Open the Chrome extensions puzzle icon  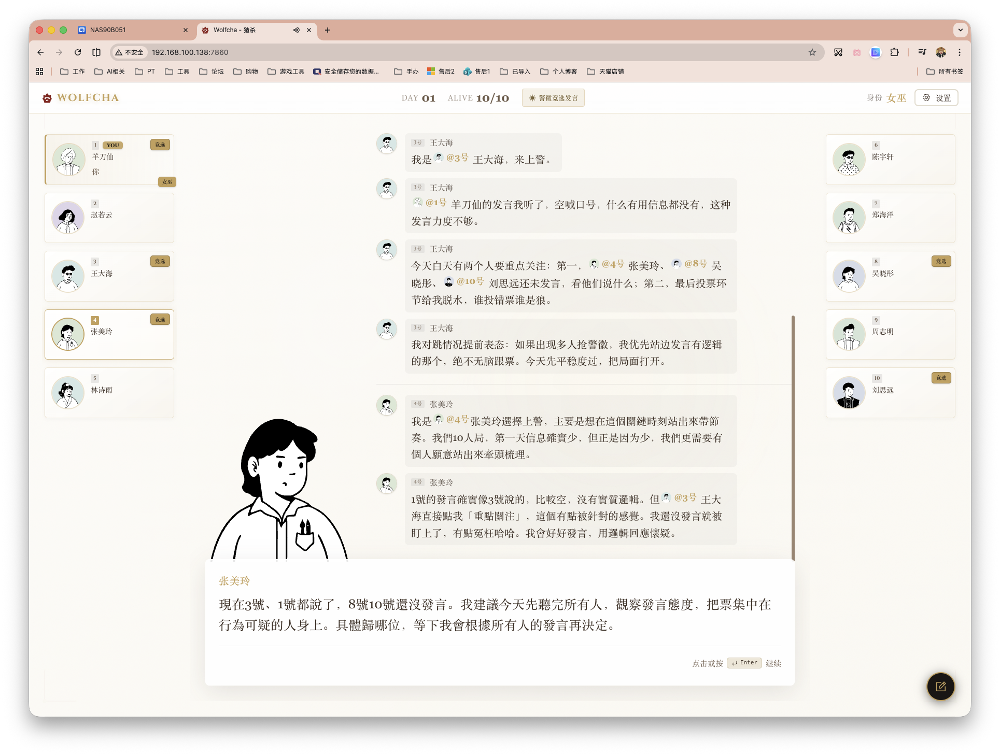pyautogui.click(x=894, y=52)
